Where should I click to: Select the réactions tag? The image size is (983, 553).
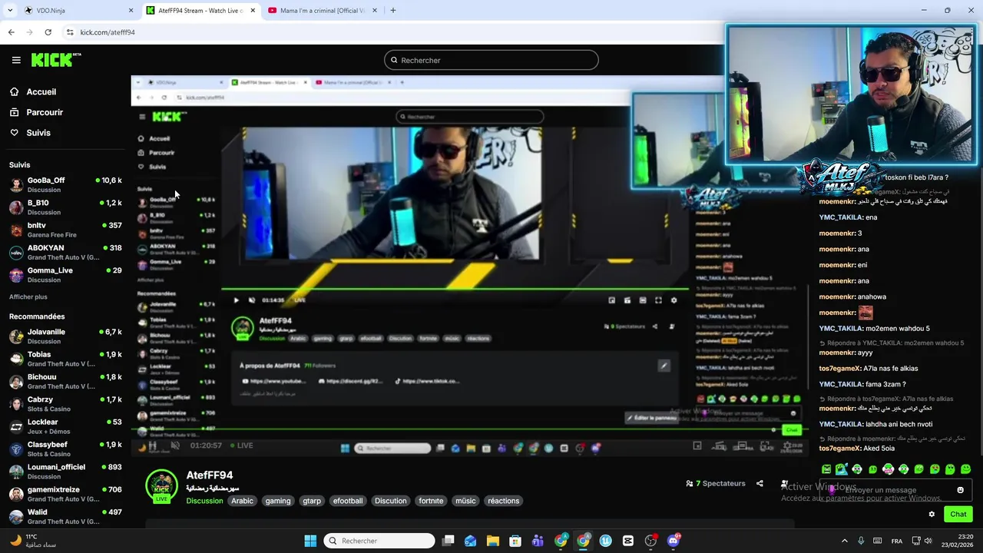pos(504,501)
